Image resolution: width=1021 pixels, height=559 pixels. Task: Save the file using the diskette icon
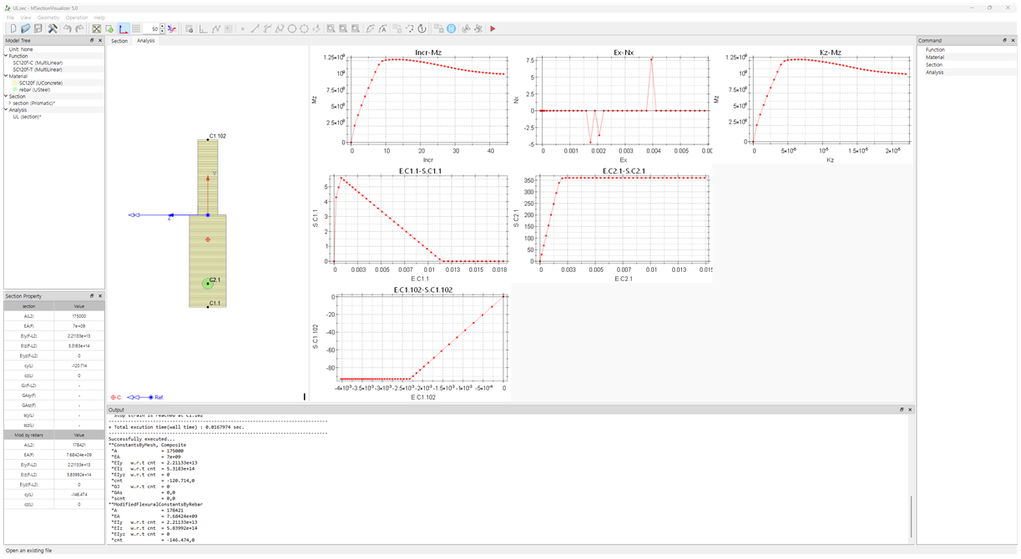tap(38, 28)
